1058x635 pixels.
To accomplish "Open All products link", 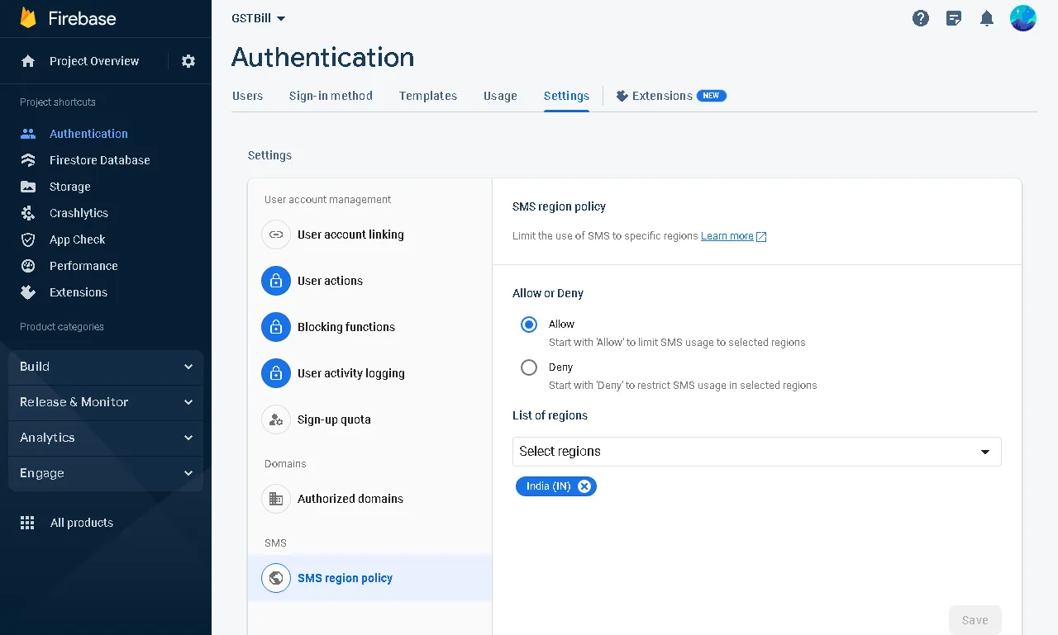I will coord(82,523).
